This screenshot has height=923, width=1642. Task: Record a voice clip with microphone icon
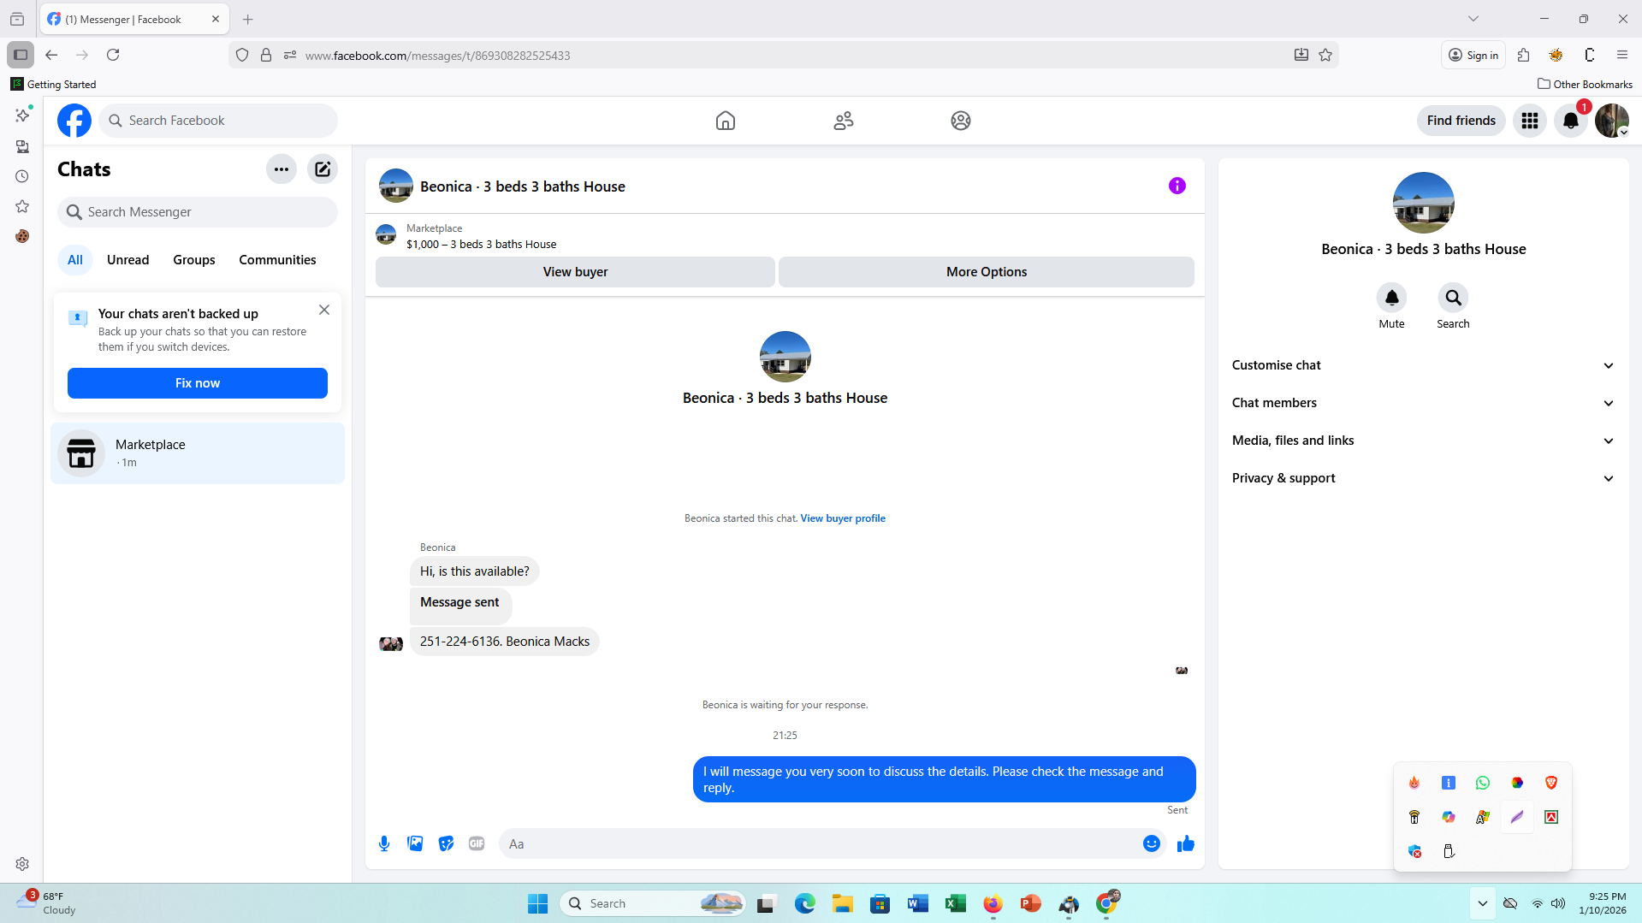(384, 843)
